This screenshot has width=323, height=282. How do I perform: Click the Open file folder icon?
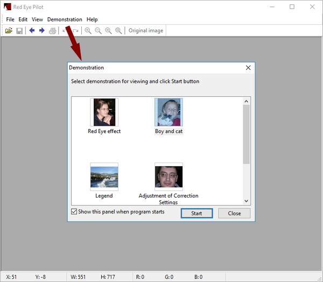9,31
